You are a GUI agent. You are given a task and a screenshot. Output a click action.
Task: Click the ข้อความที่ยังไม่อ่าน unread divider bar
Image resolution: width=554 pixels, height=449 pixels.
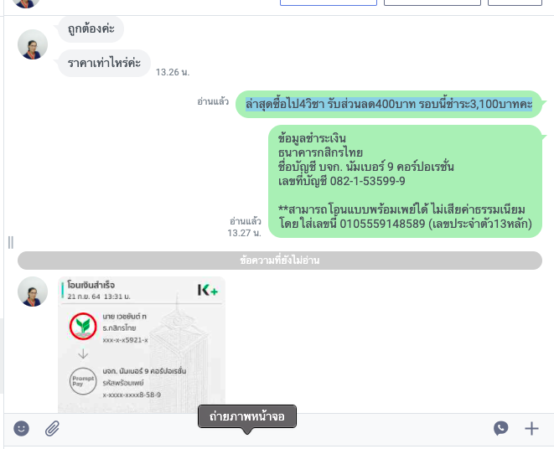point(280,261)
